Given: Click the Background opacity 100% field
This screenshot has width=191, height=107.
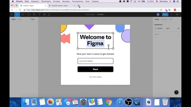Looking at the screenshot, I should pyautogui.click(x=168, y=29).
